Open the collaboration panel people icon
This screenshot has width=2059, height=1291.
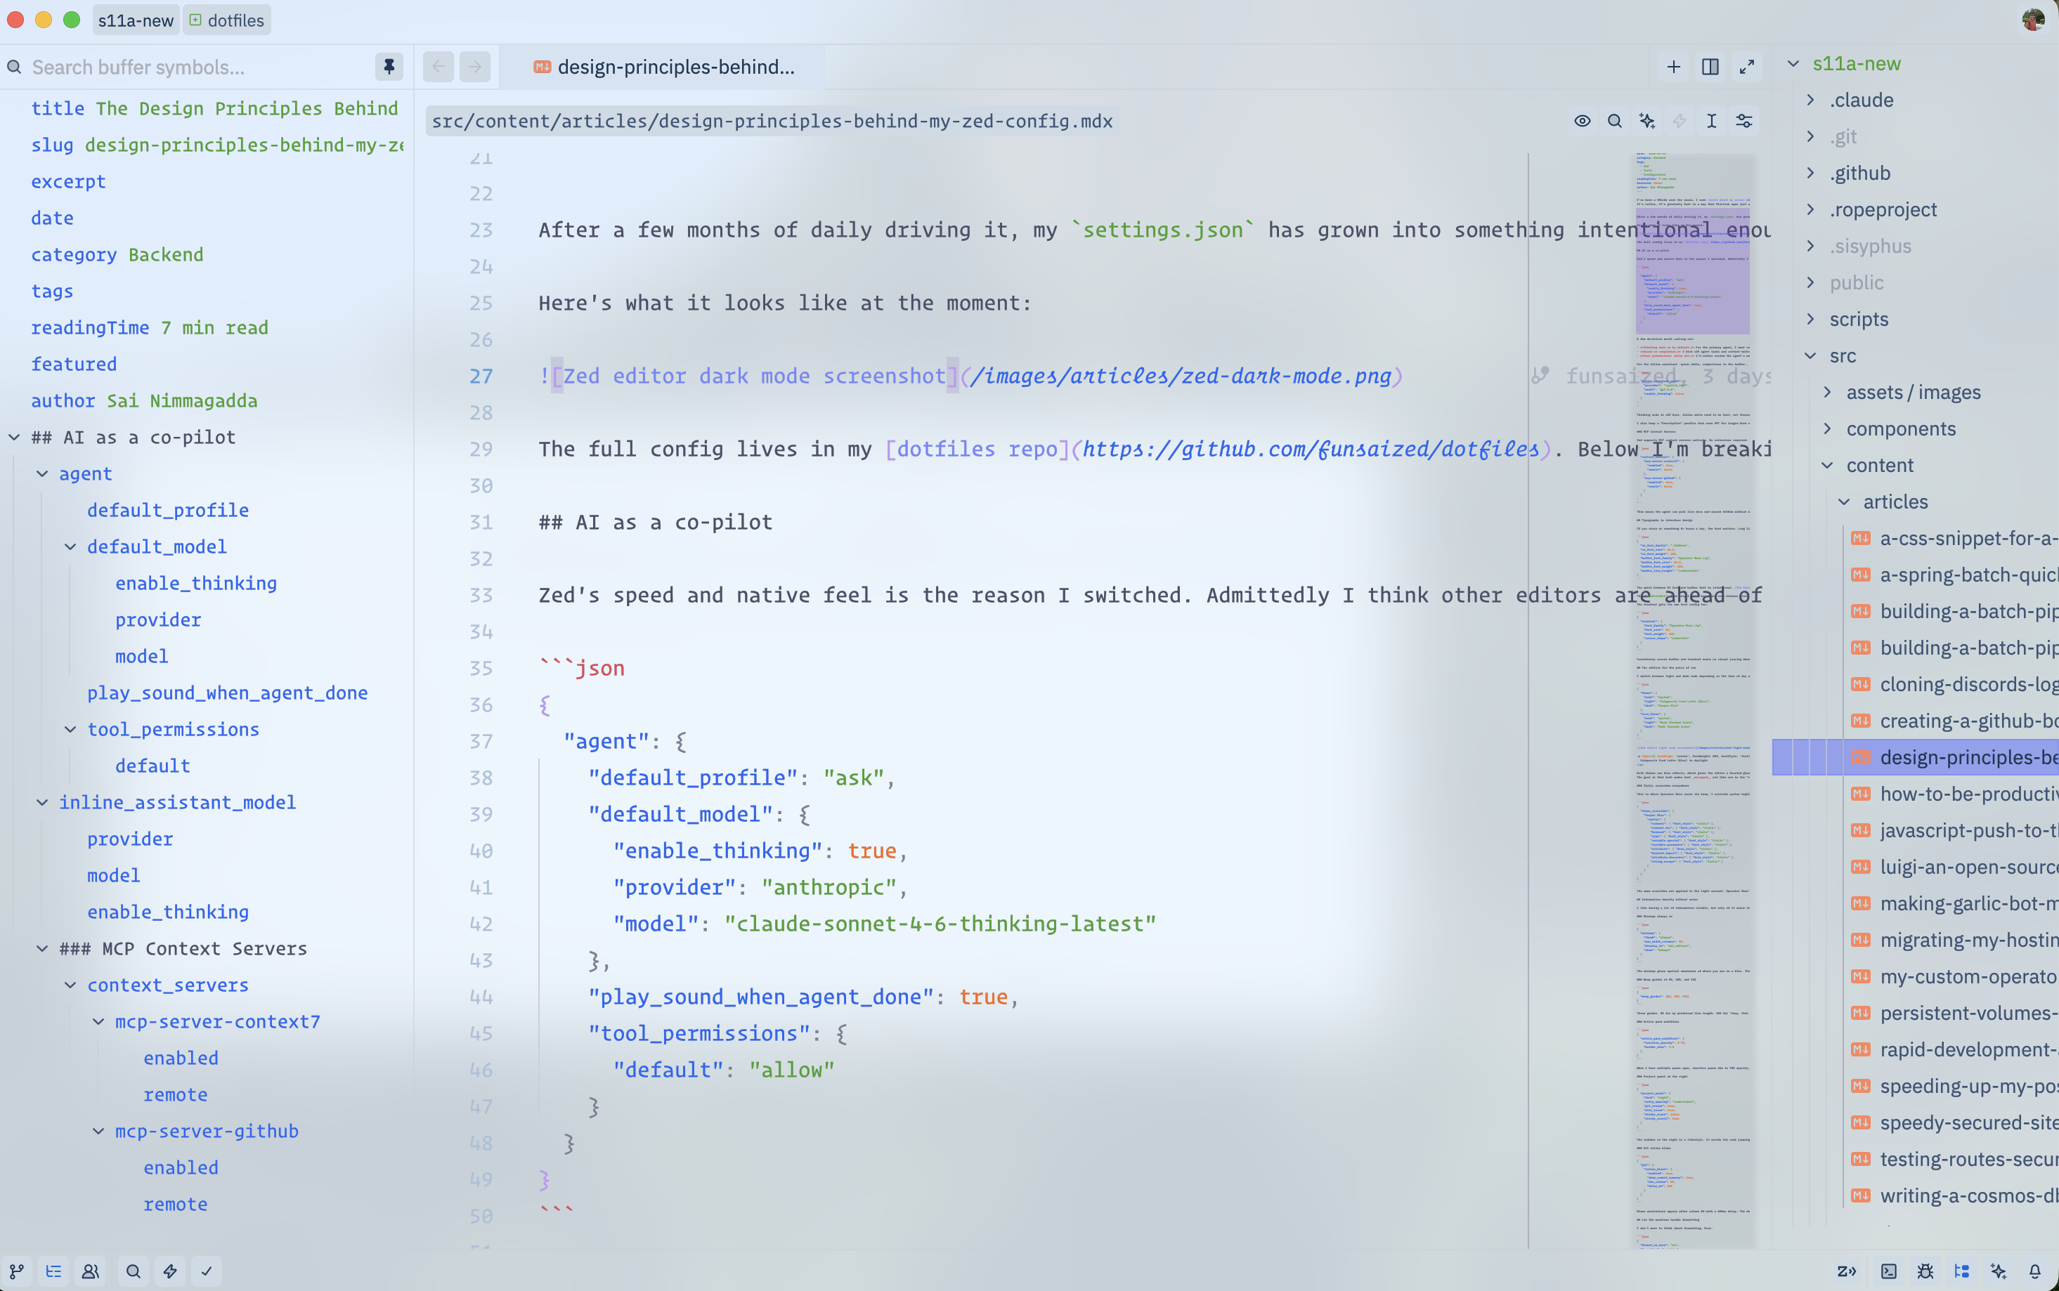coord(91,1271)
